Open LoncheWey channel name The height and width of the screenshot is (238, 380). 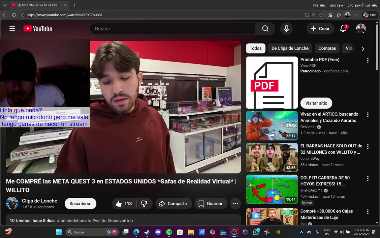310,158
